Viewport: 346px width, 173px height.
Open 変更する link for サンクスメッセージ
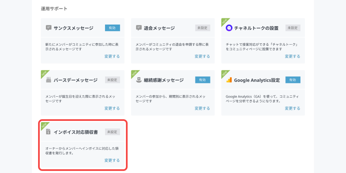pos(112,56)
